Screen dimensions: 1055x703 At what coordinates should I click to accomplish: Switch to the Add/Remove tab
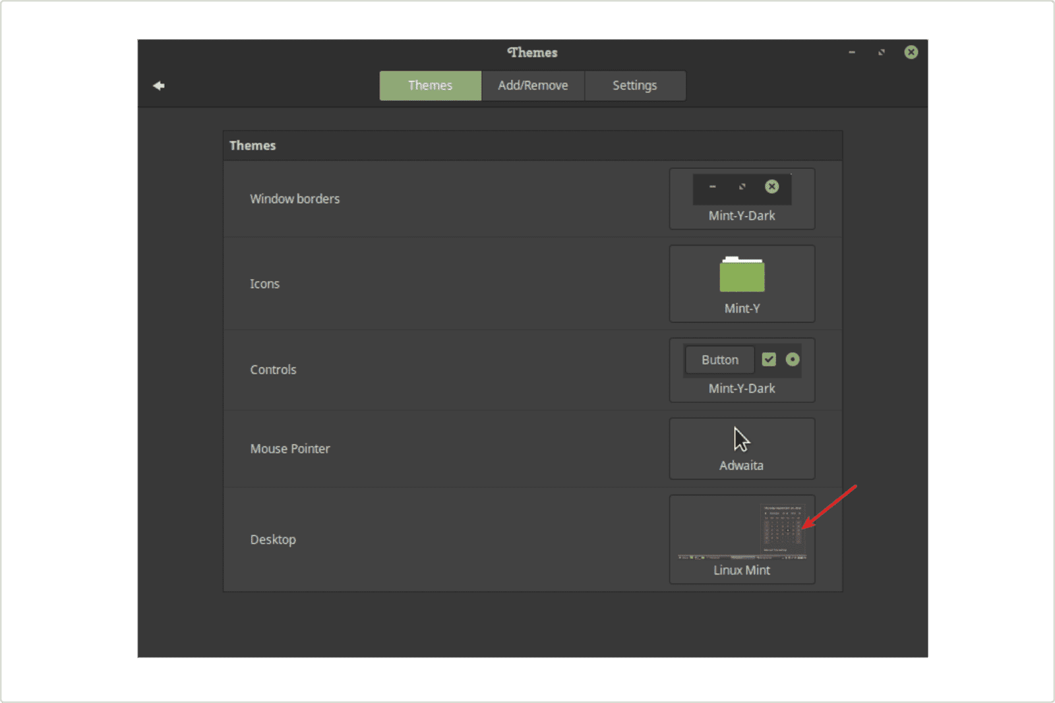[533, 85]
